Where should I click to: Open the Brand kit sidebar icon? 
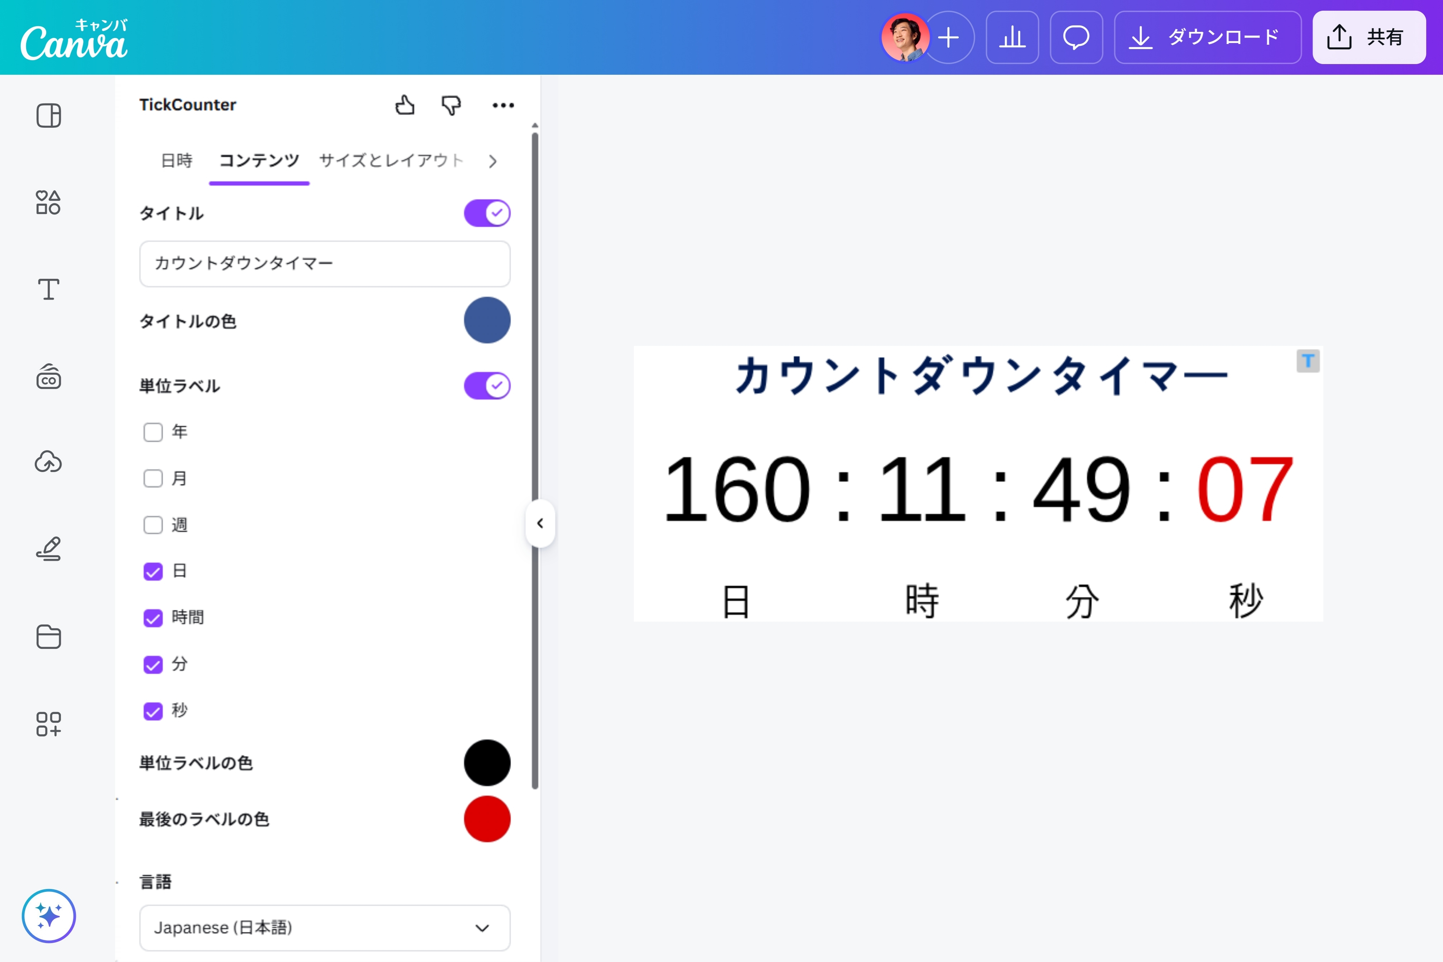[x=48, y=376]
